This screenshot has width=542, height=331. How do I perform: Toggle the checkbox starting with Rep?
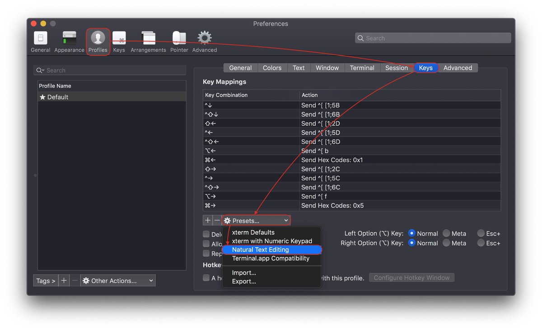coord(206,253)
